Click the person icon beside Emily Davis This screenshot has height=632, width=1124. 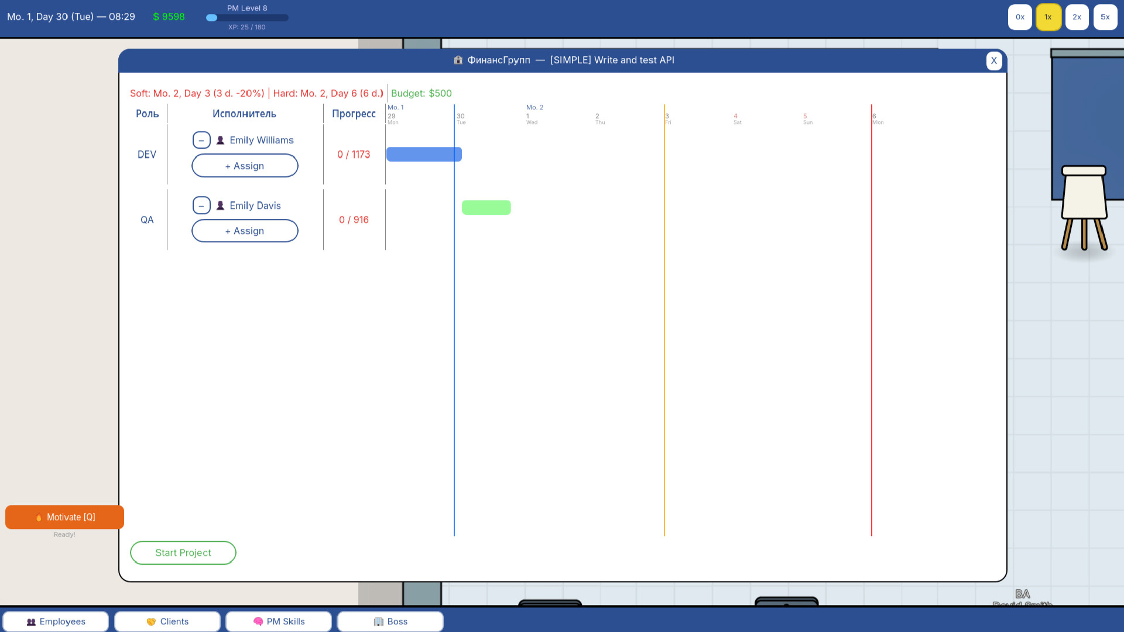(220, 205)
